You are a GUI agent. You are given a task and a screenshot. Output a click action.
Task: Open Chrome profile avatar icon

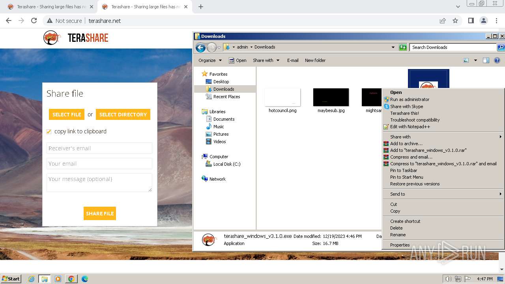[483, 21]
